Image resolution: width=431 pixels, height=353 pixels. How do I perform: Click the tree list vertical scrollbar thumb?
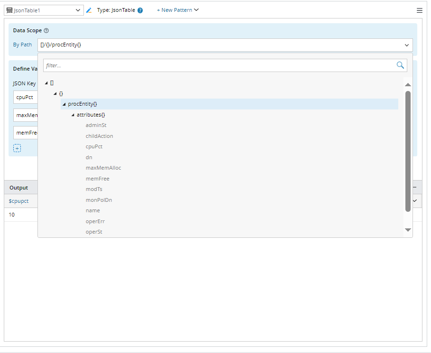pyautogui.click(x=408, y=152)
